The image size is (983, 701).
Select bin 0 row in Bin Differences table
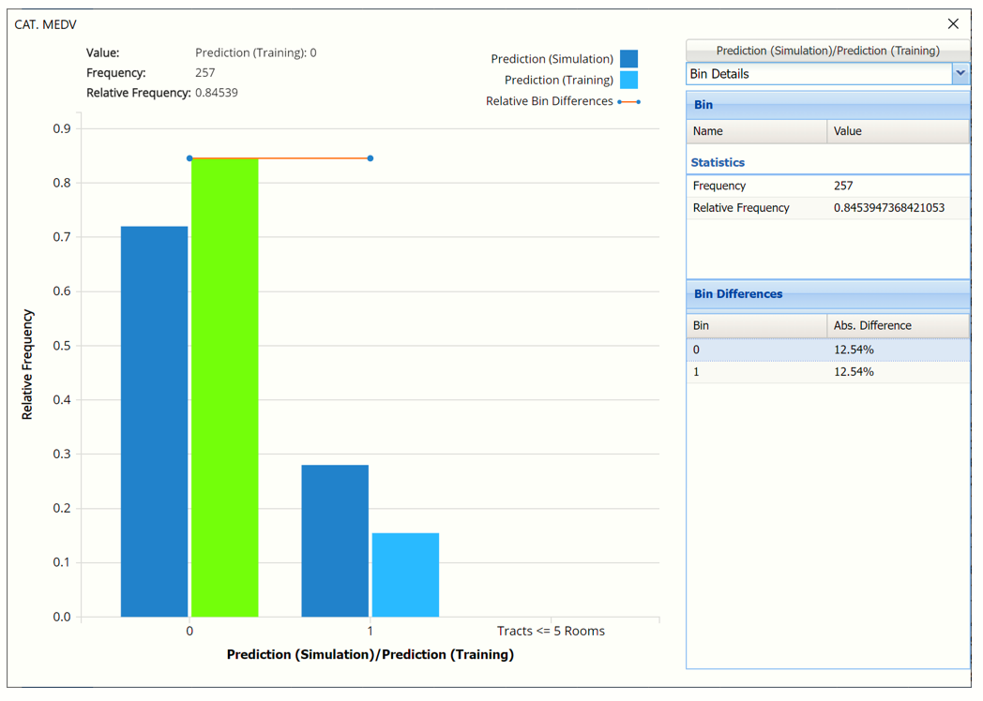(x=827, y=350)
